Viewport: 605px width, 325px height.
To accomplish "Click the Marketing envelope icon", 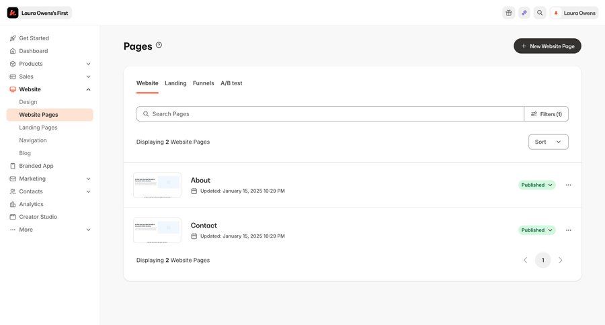I will click(x=13, y=179).
